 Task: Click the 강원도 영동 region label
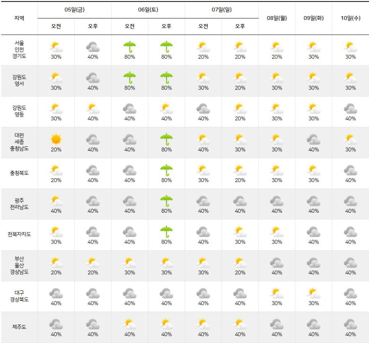[19, 111]
